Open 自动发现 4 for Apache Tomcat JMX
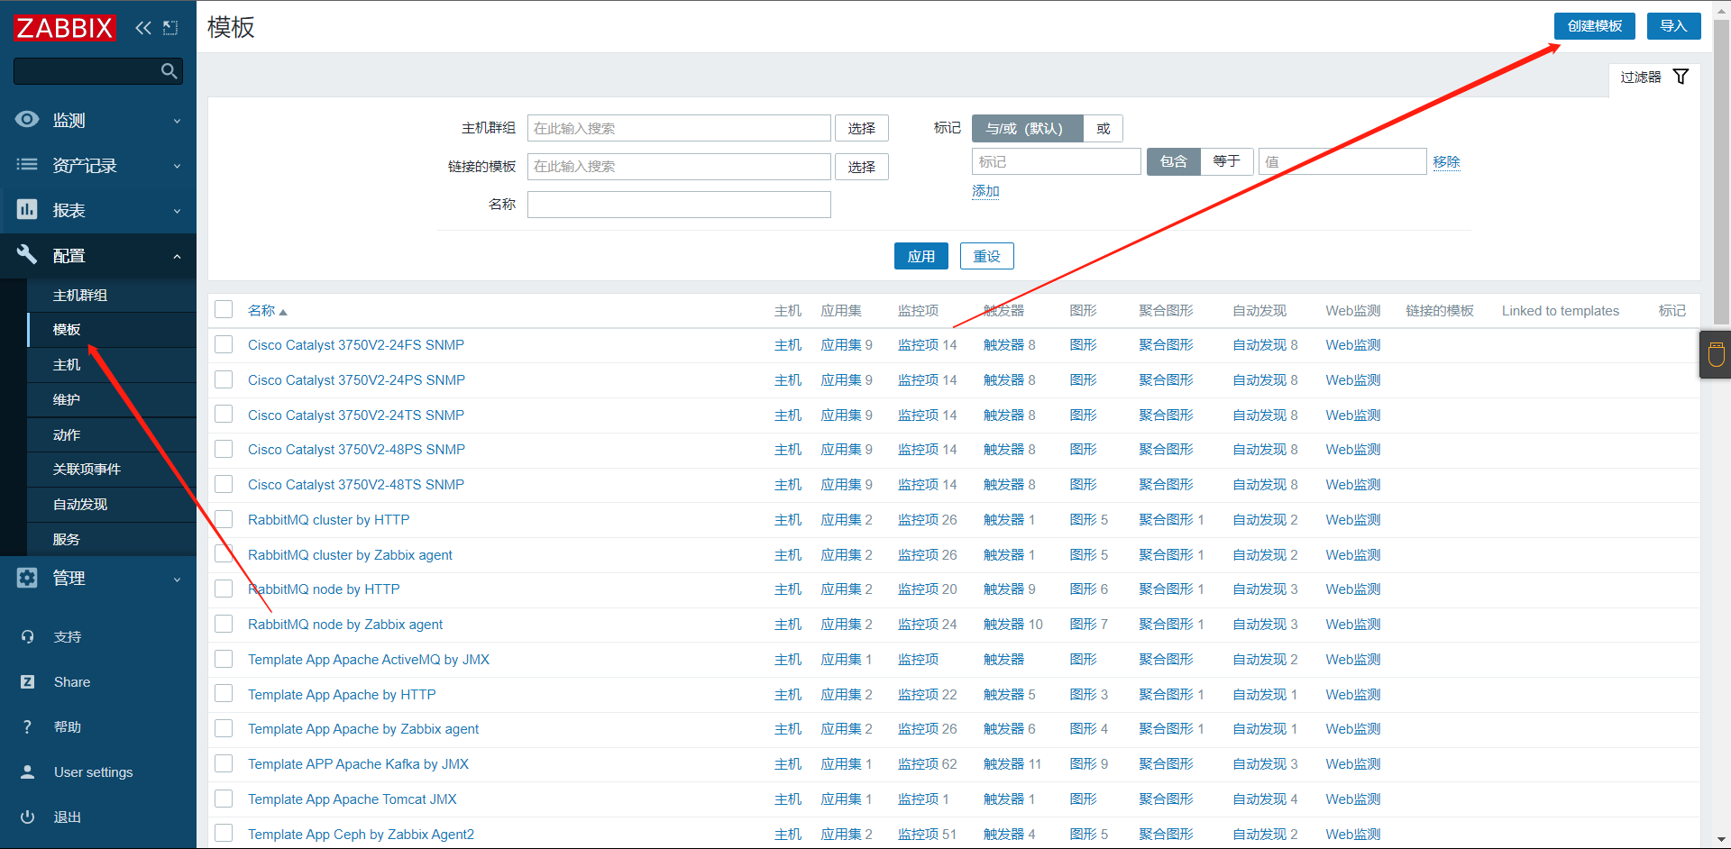 click(x=1265, y=799)
